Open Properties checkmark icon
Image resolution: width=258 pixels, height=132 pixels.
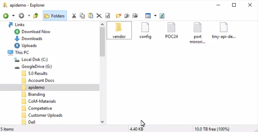pos(108,16)
